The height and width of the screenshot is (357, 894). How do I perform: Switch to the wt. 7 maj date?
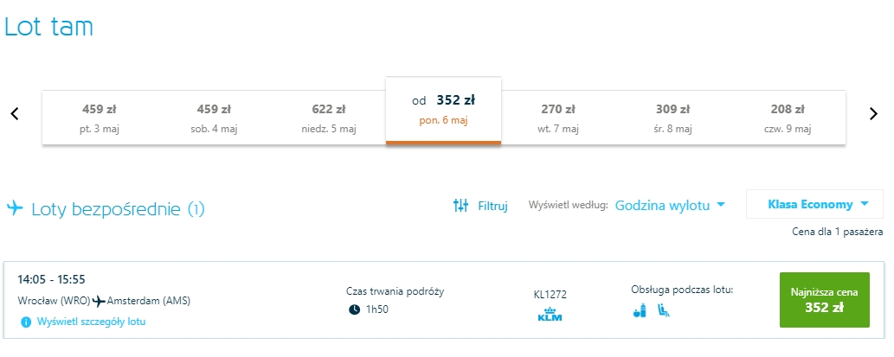tap(558, 118)
